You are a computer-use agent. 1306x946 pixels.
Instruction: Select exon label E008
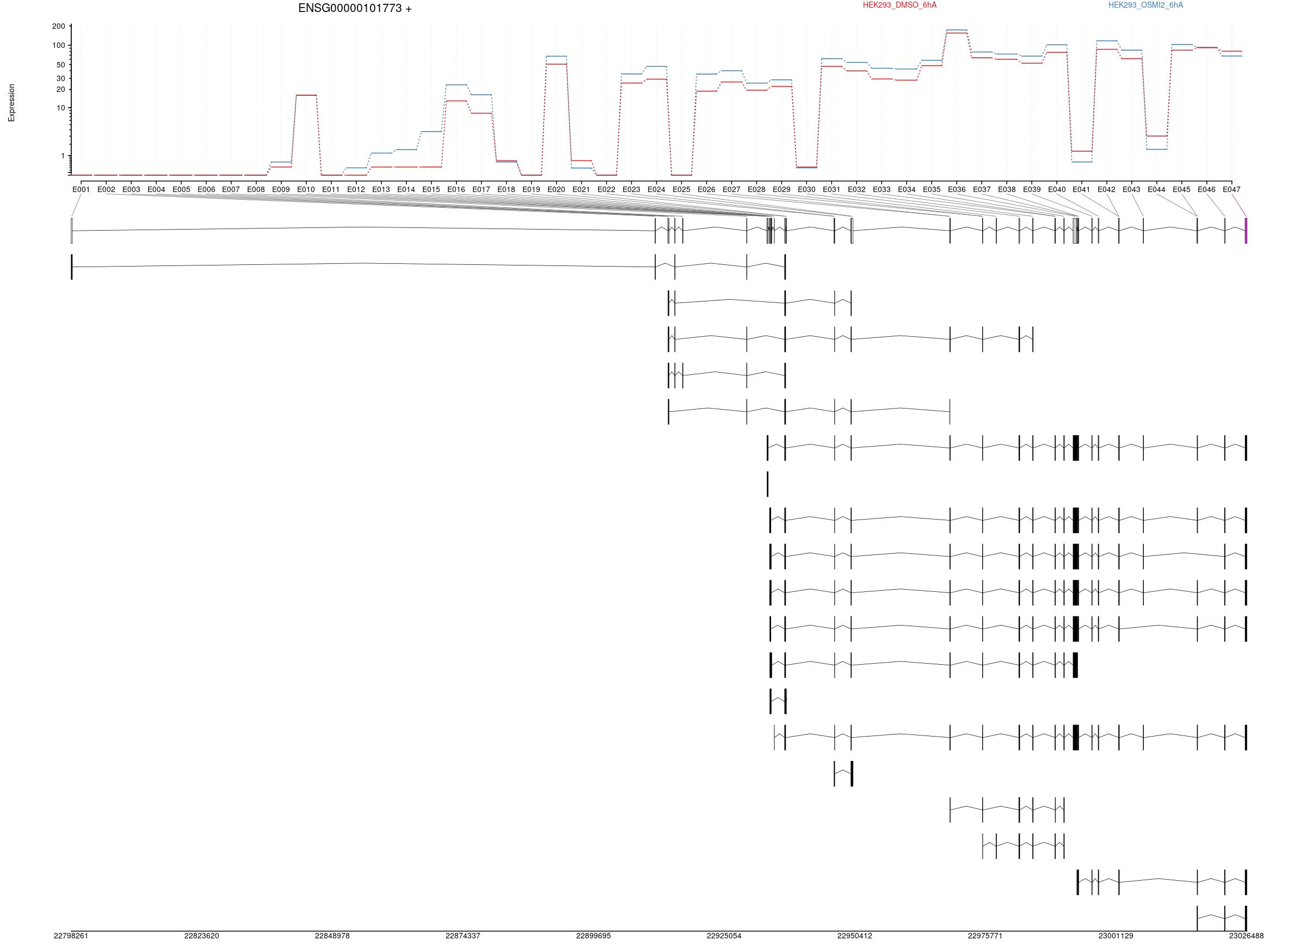tap(256, 189)
